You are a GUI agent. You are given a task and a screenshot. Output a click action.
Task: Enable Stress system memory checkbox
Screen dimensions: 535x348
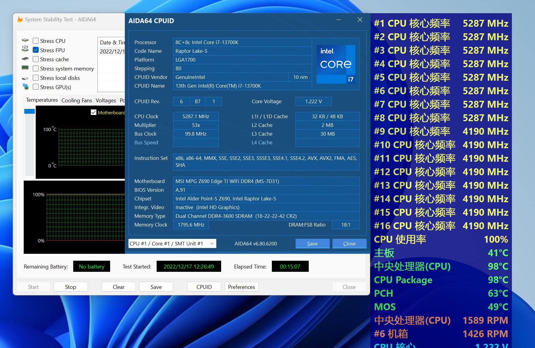point(36,68)
